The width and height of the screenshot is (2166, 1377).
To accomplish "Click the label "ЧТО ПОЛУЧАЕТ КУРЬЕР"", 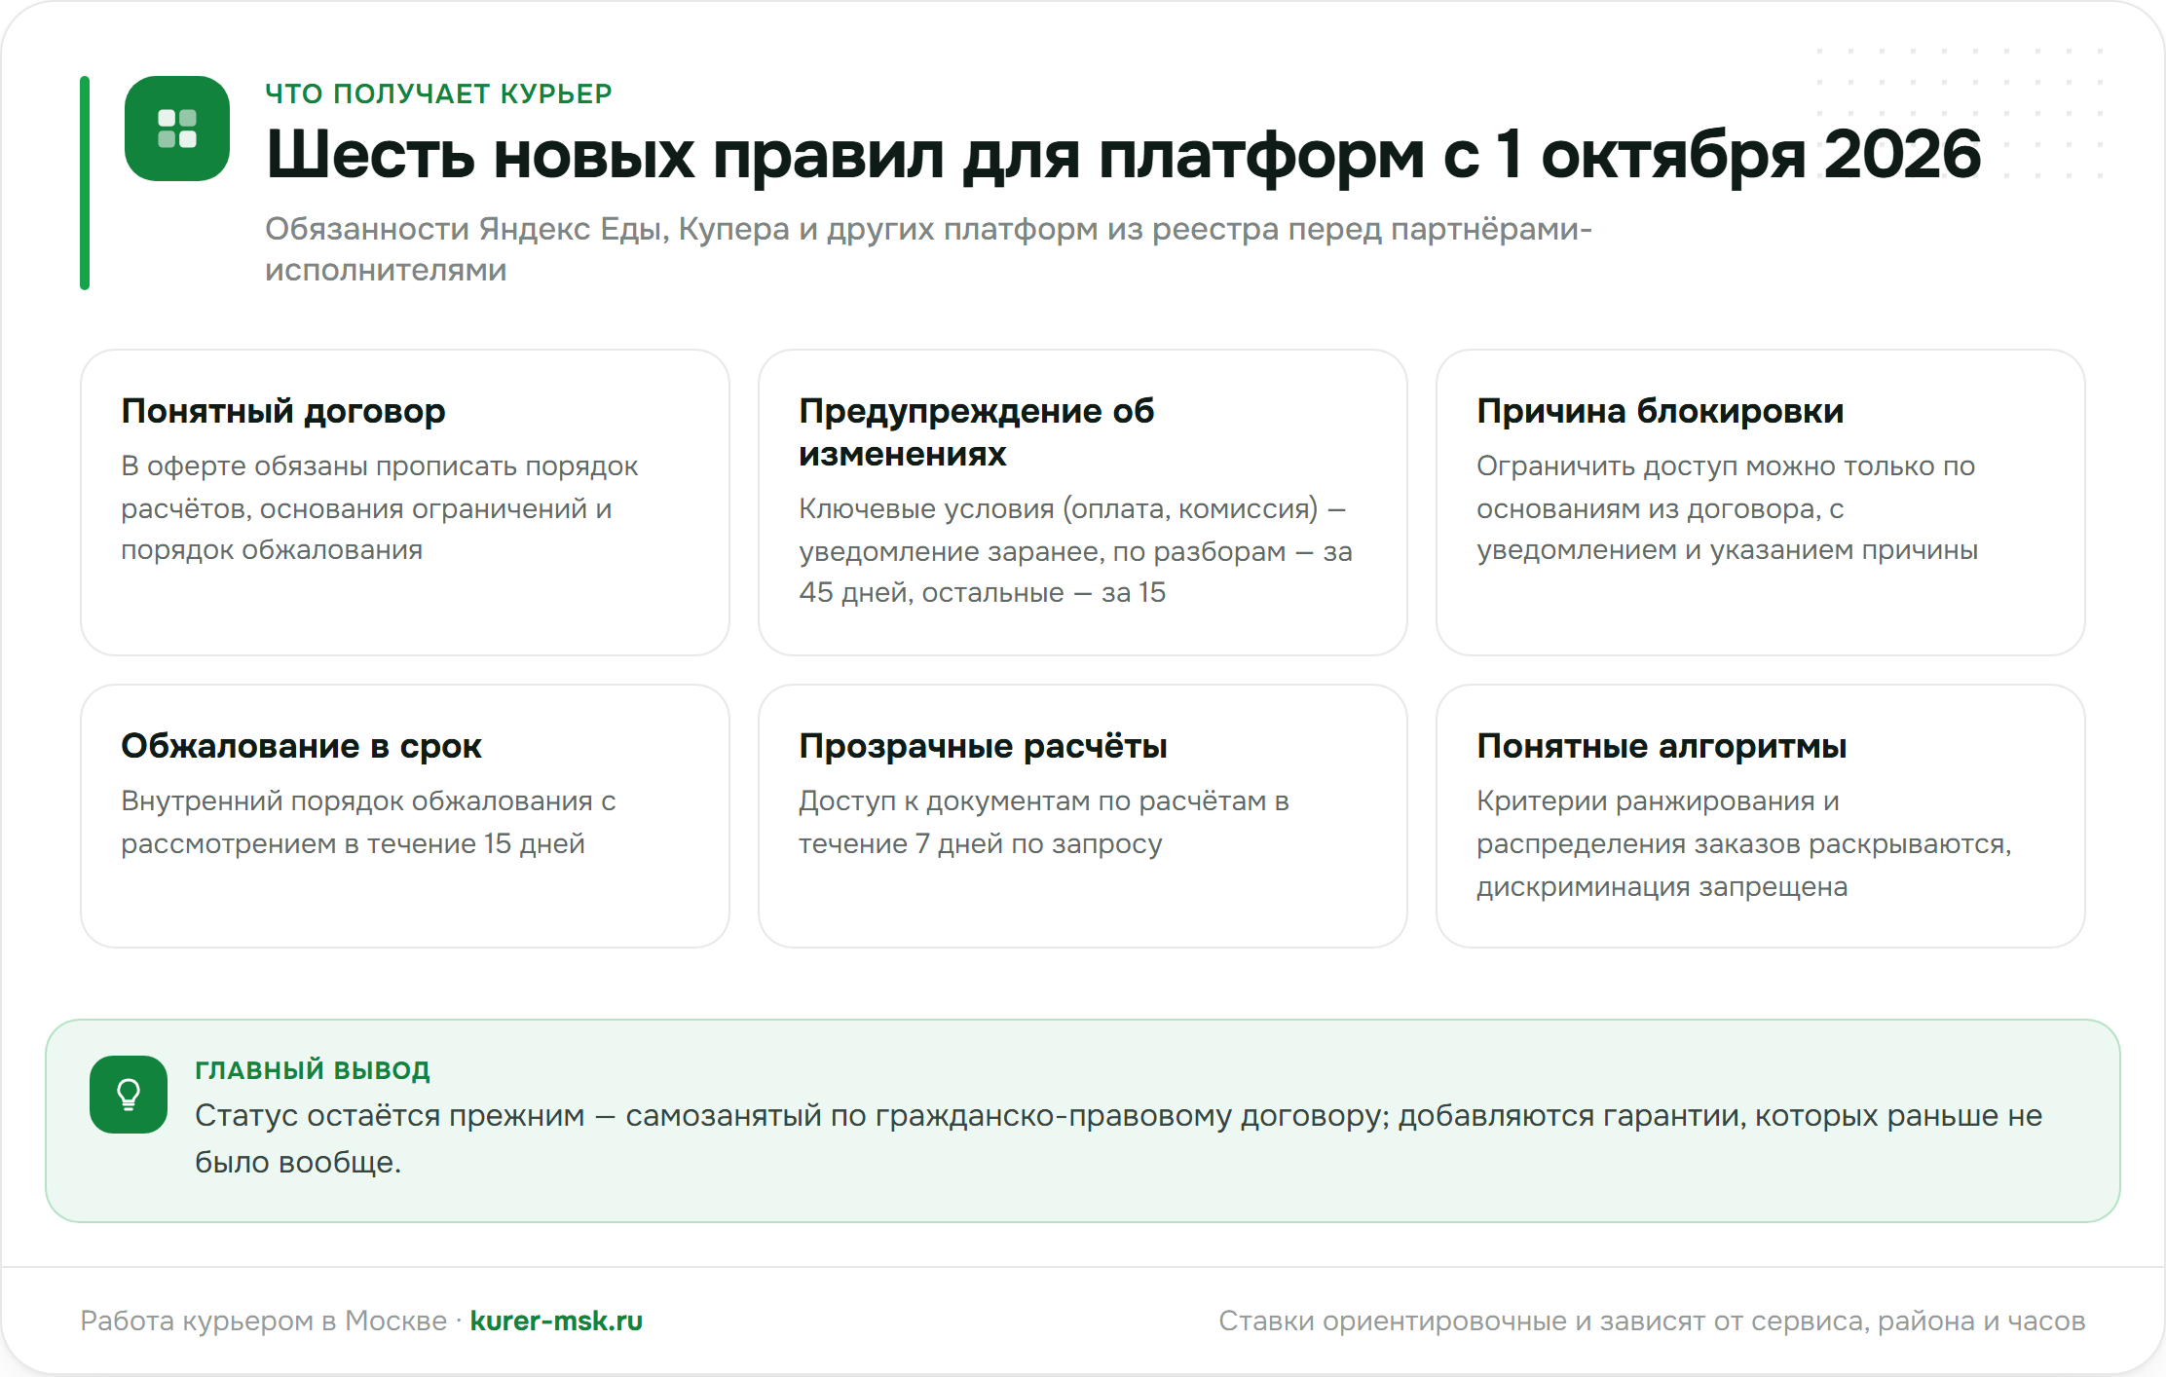I will pyautogui.click(x=438, y=93).
